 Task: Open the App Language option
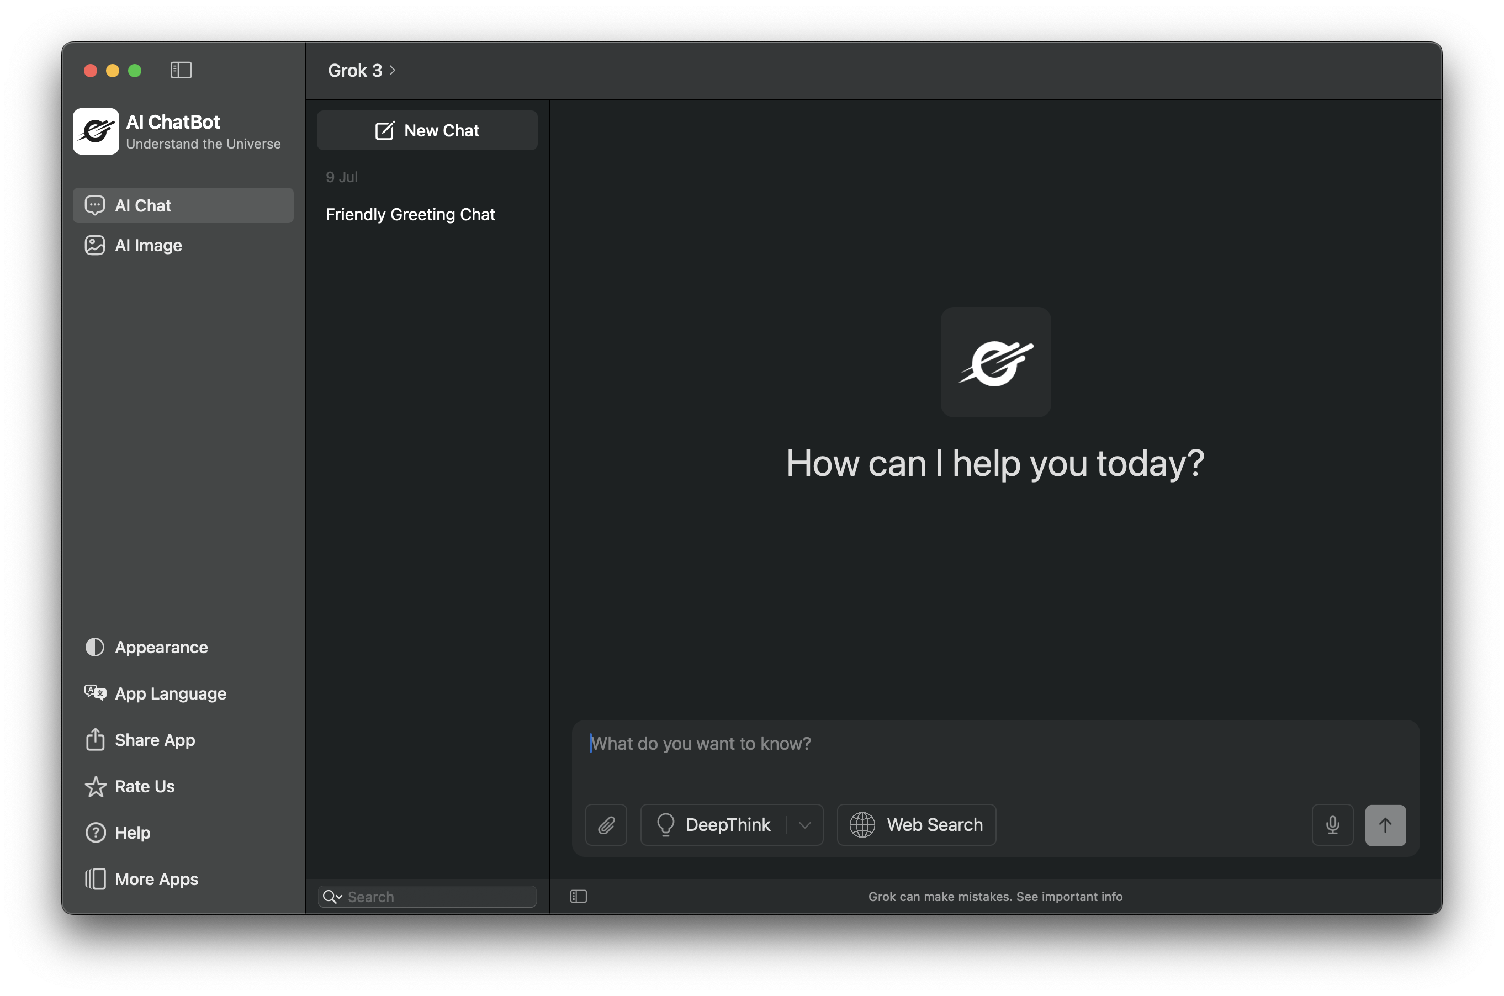click(156, 693)
